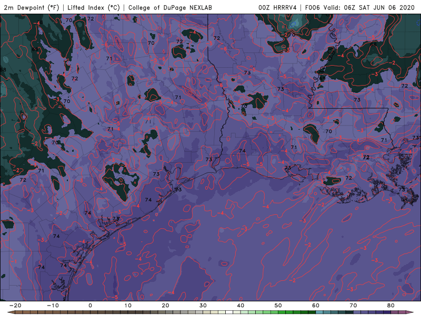Click the -20 label on the color scale

point(15,306)
